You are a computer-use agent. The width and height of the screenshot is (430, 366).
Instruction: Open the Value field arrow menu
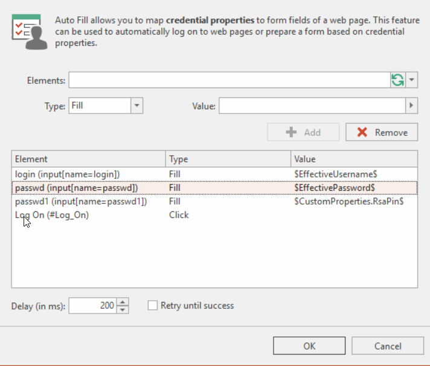[412, 106]
